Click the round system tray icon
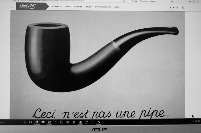 [x=196, y=121]
